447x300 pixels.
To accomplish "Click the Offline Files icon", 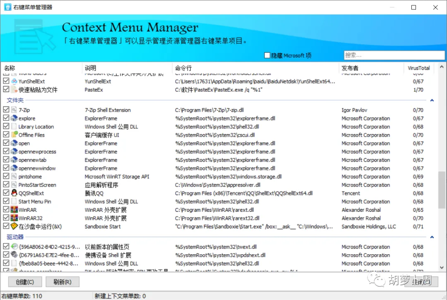I will coord(14,134).
